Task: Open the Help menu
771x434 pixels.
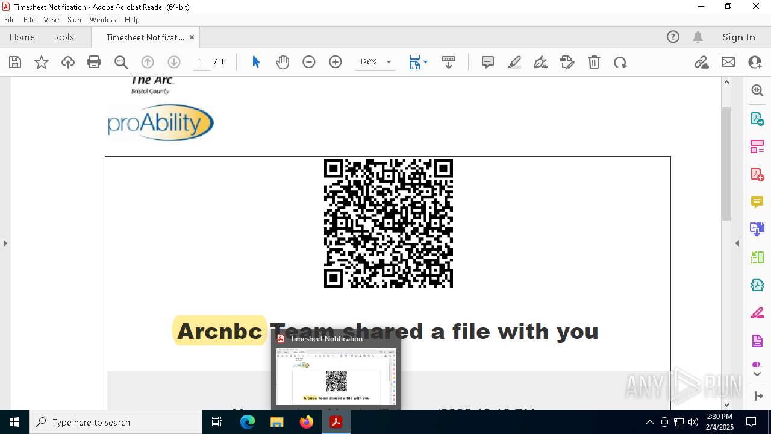Action: tap(132, 20)
